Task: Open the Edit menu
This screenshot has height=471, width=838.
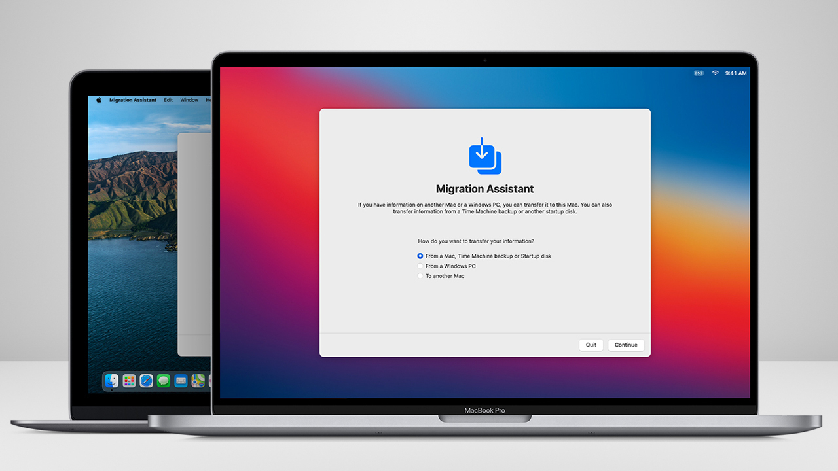Action: click(168, 99)
